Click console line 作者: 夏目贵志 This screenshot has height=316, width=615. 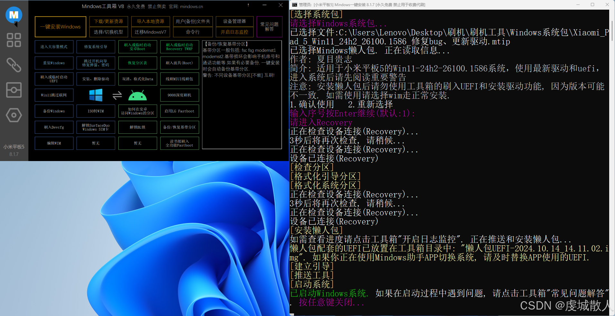pos(321,59)
